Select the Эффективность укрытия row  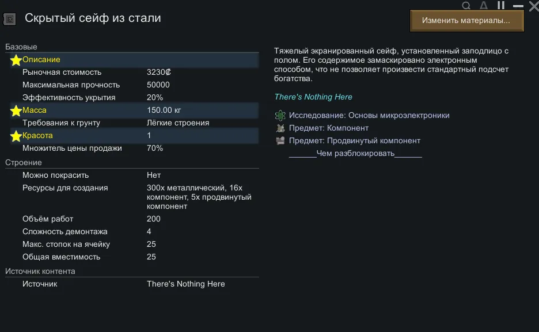click(132, 98)
